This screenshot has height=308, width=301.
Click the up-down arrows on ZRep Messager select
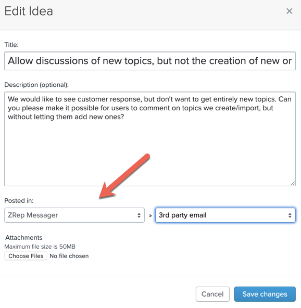pos(139,215)
